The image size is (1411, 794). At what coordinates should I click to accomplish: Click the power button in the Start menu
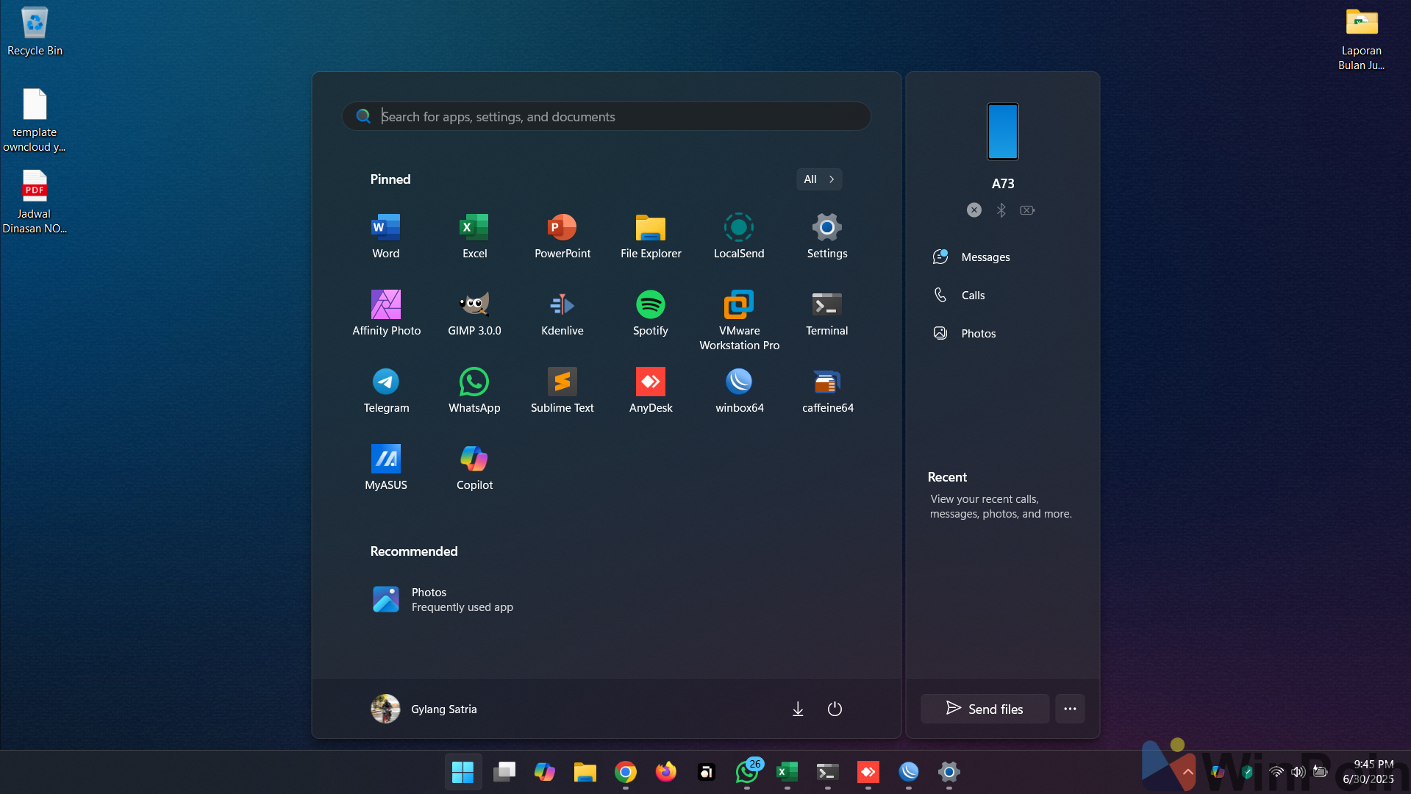pyautogui.click(x=835, y=709)
